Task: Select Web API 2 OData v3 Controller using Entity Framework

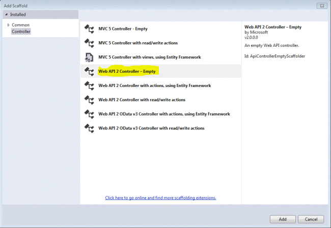Action: point(160,114)
